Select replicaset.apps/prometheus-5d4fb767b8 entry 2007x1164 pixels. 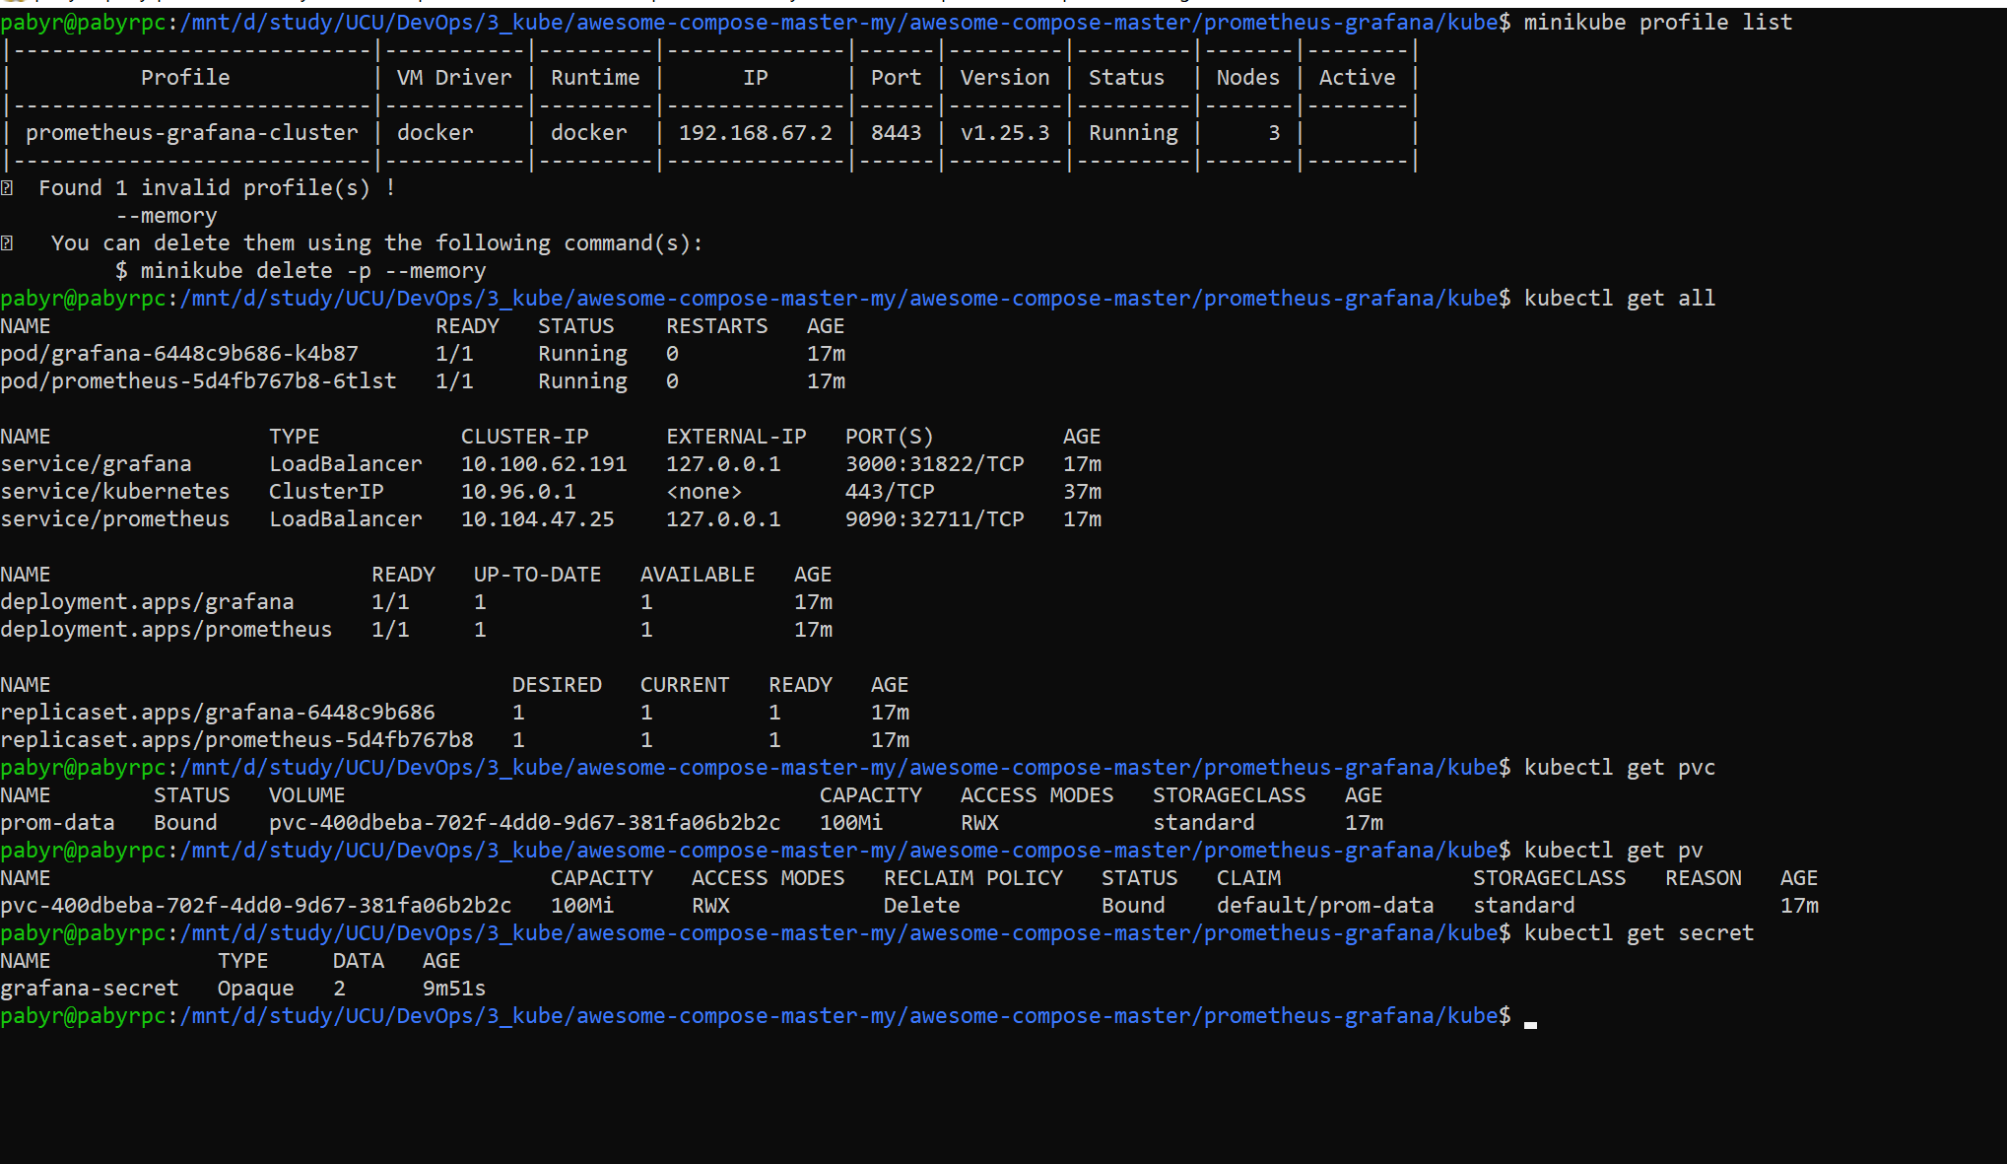[237, 739]
